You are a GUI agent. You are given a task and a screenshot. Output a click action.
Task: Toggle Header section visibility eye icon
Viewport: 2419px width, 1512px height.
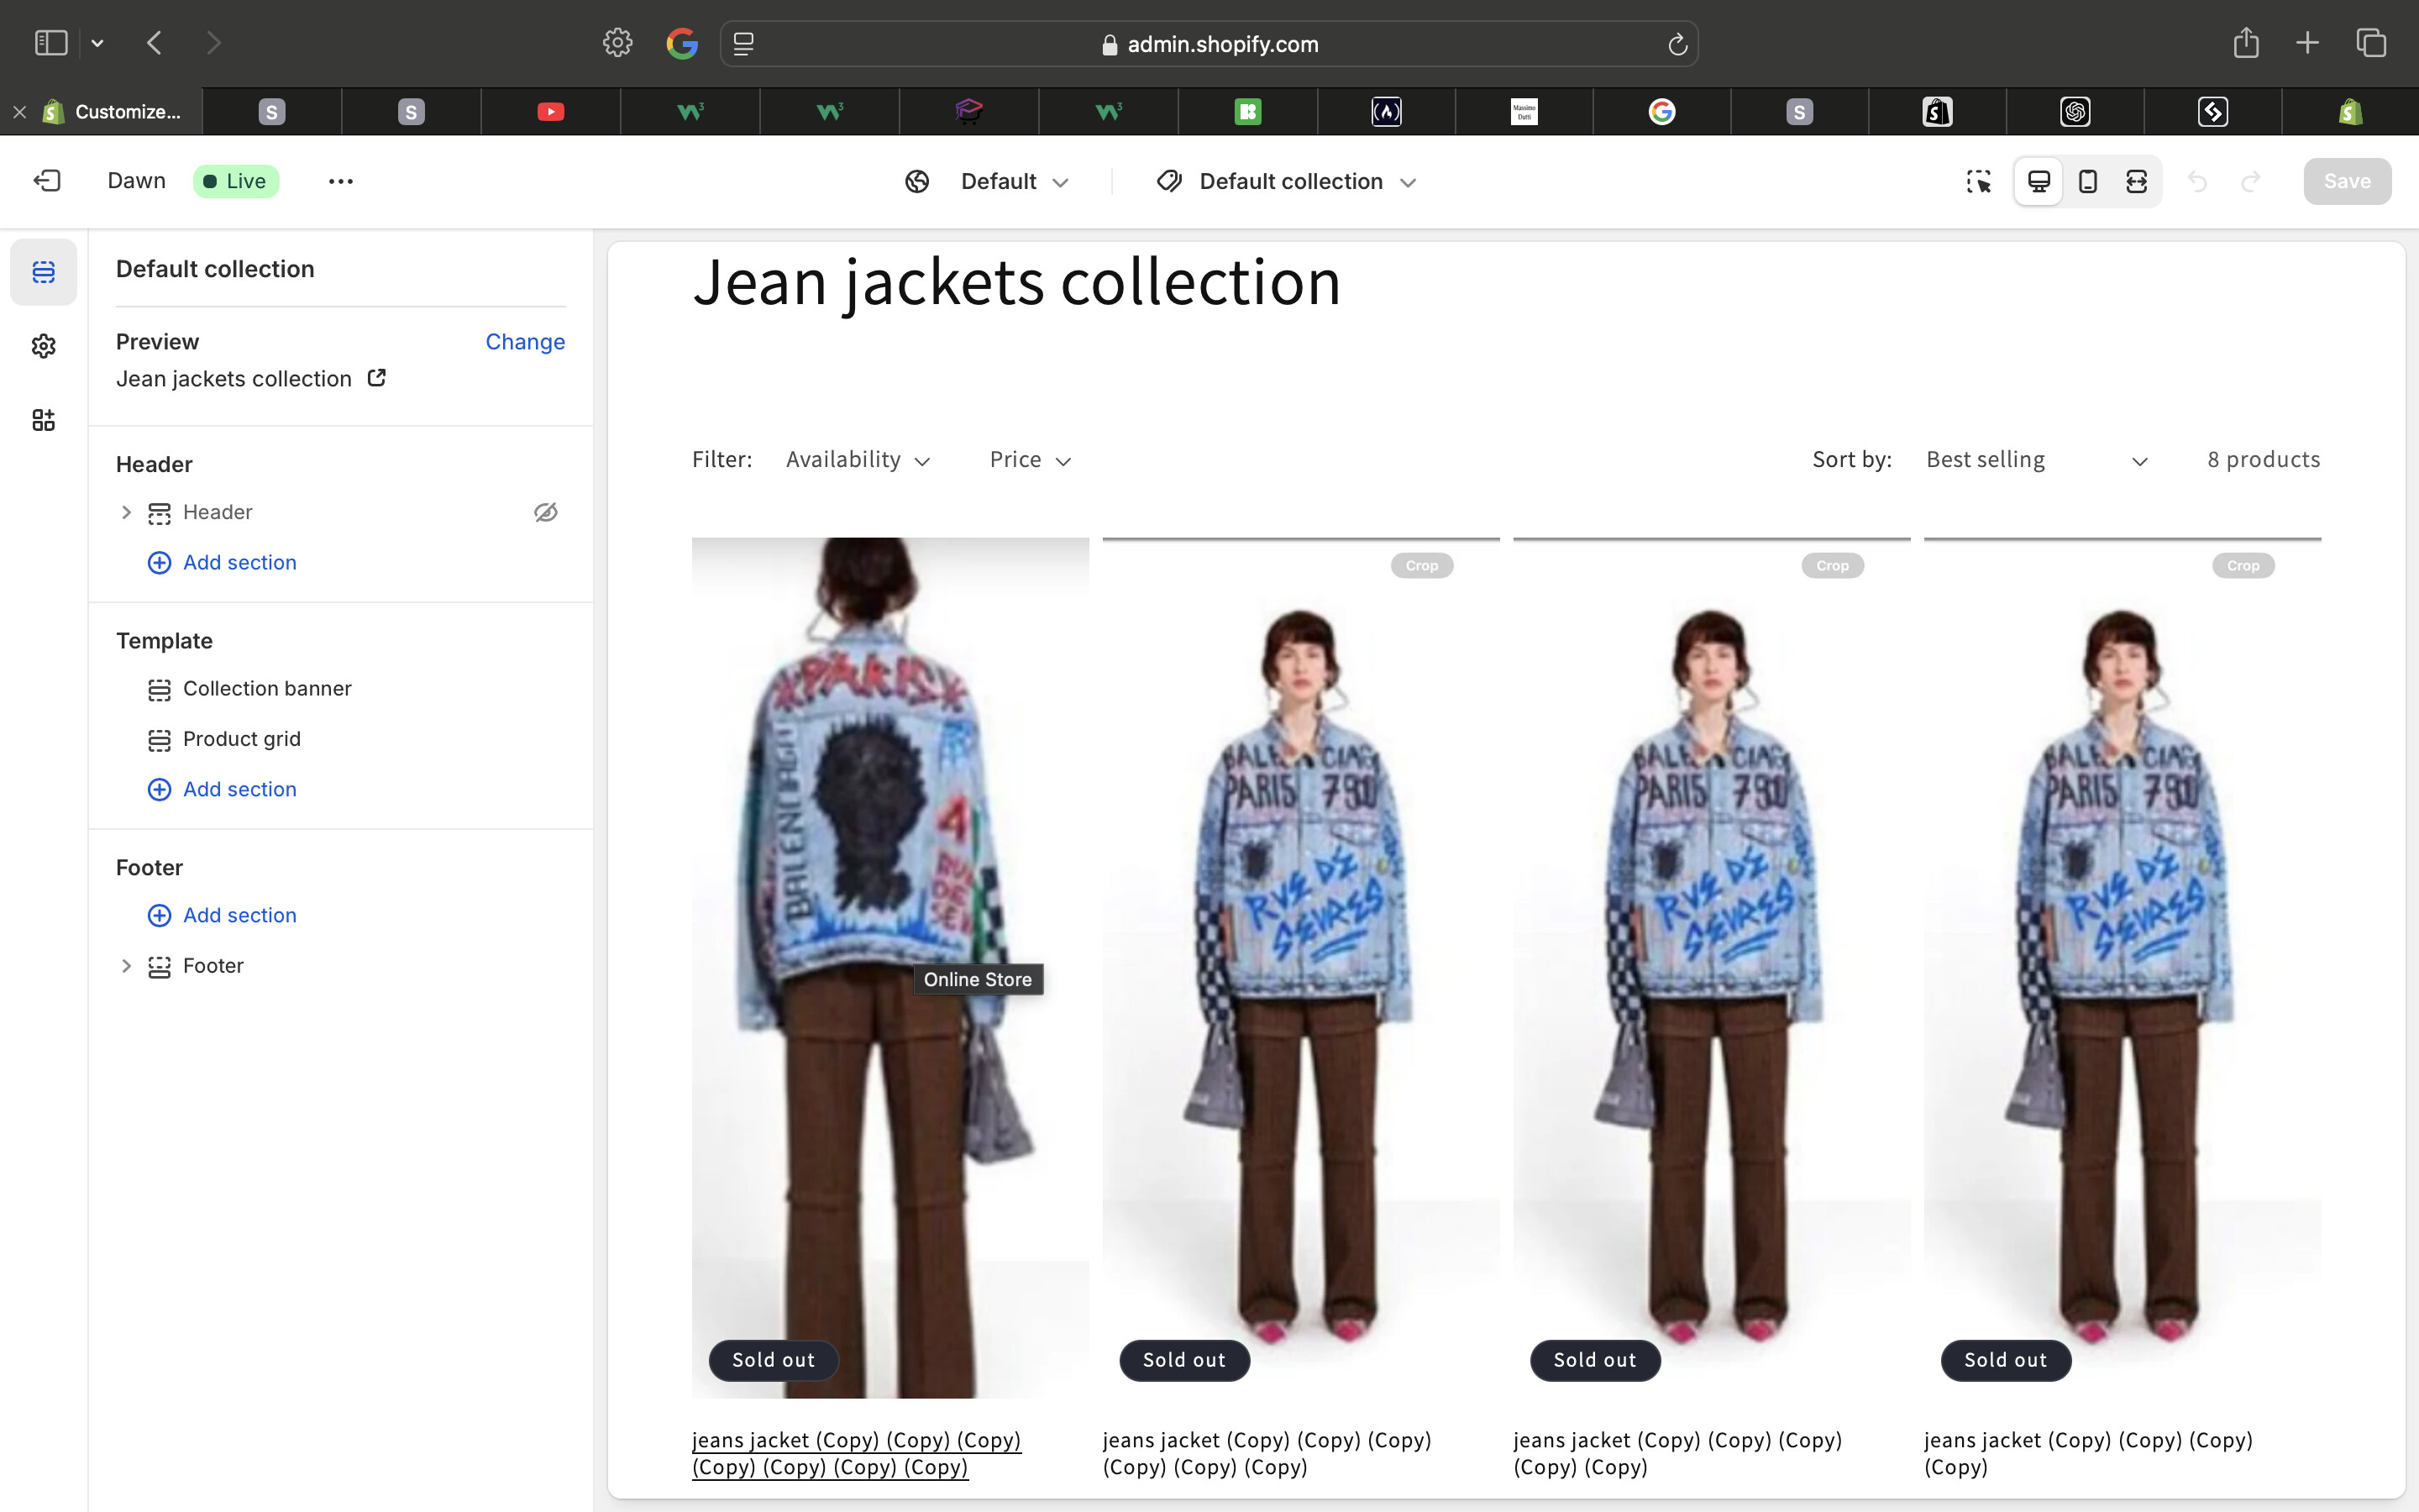click(546, 512)
